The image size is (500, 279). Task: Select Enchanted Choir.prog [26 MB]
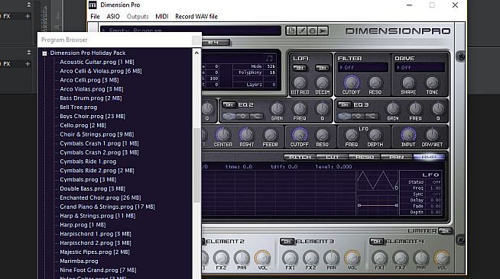[100, 197]
